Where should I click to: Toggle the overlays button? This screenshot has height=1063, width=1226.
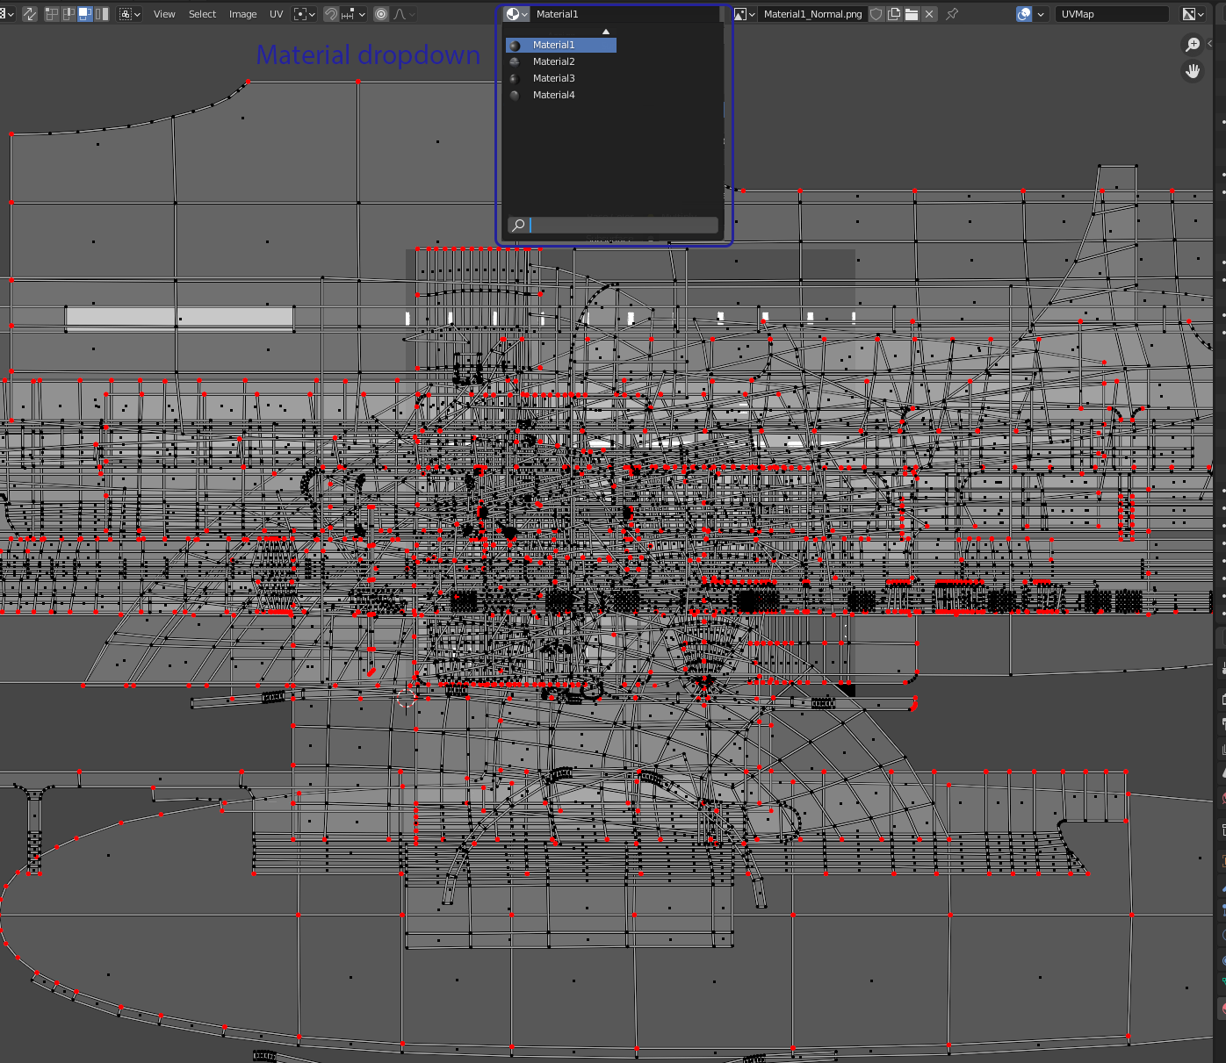coord(1024,14)
